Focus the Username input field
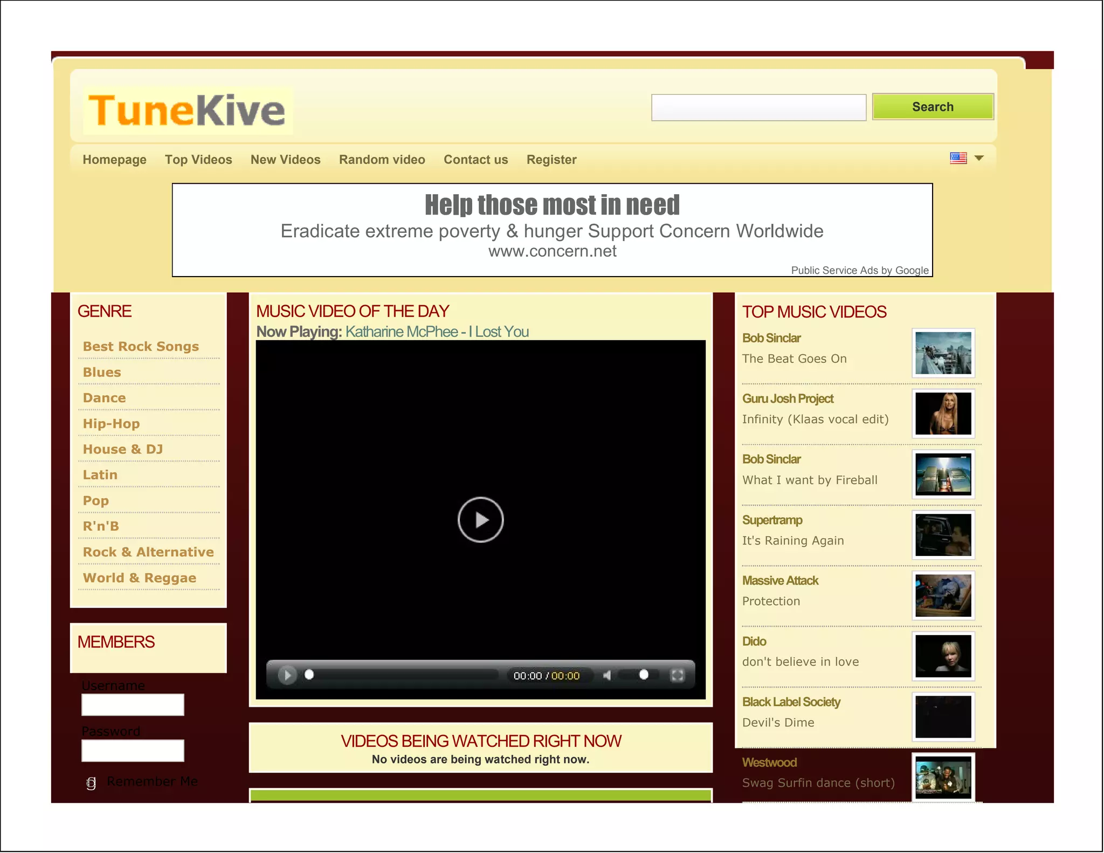This screenshot has height=853, width=1104. (133, 705)
